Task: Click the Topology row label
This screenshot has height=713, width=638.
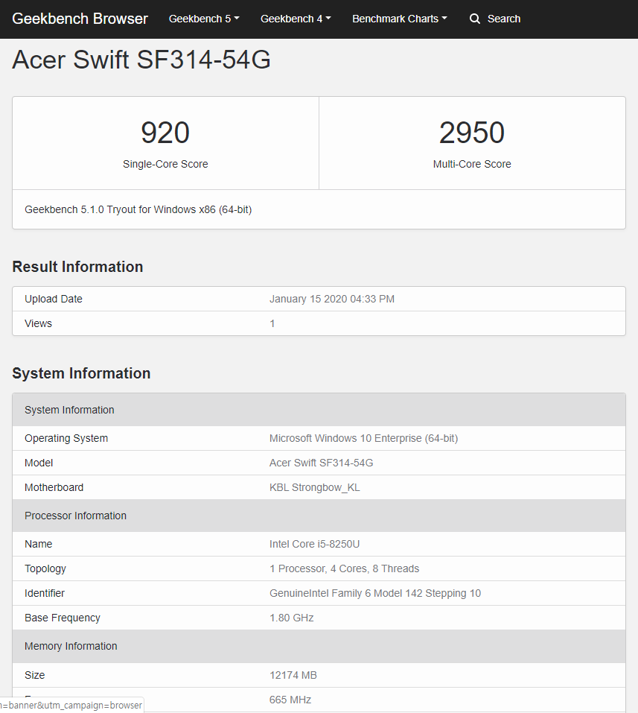Action: click(45, 569)
